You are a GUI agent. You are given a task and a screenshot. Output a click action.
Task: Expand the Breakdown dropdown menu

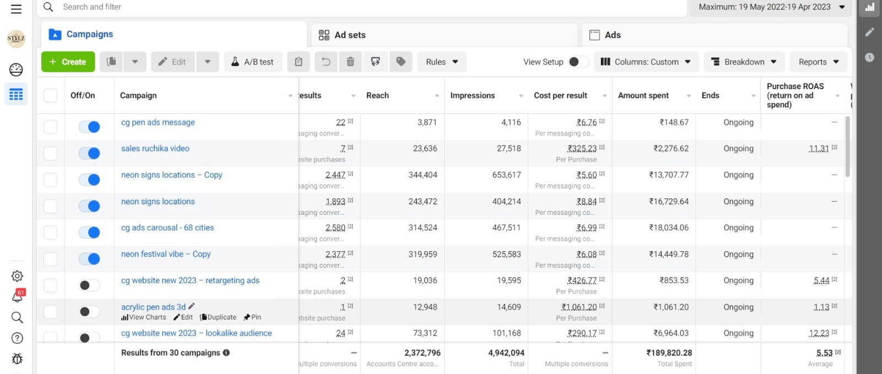(x=744, y=62)
